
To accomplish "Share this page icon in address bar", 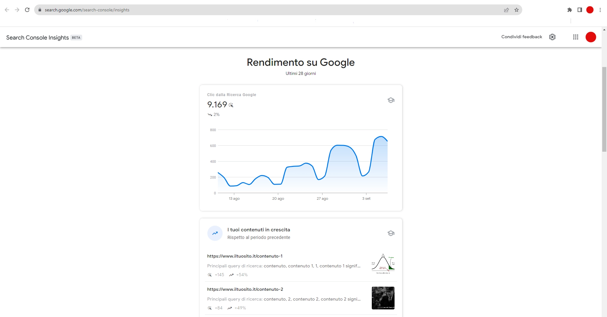I will tap(506, 10).
